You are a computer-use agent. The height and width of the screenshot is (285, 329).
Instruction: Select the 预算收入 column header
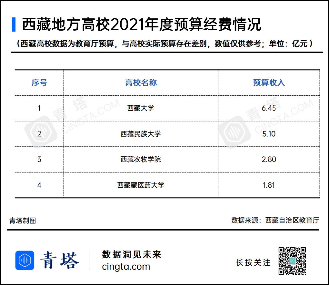coord(269,83)
